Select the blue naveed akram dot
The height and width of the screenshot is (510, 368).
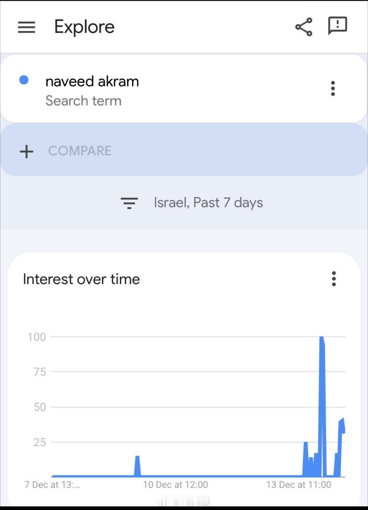[24, 80]
